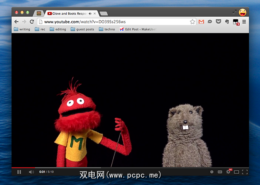Pause the YouTube video
260x185 pixels.
pos(19,172)
